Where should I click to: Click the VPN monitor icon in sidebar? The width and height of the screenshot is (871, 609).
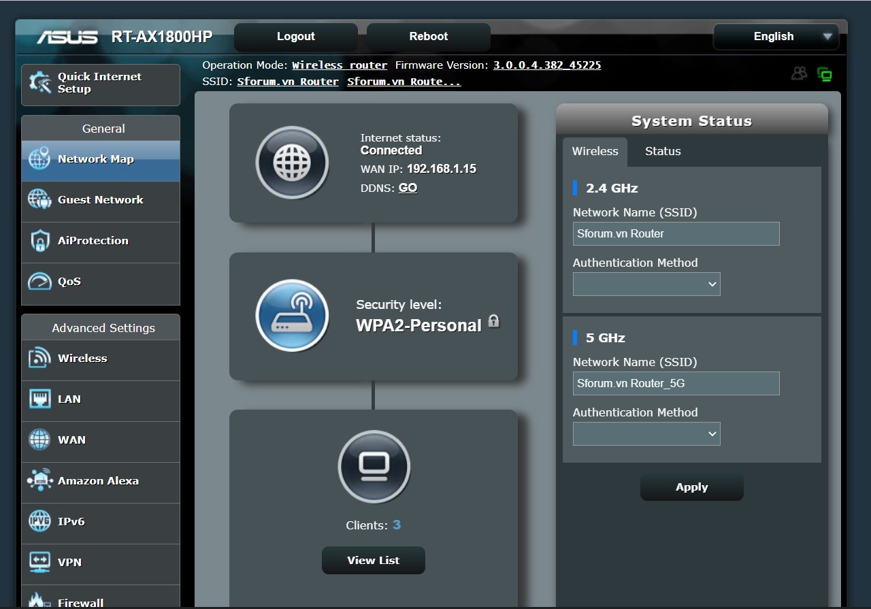pyautogui.click(x=39, y=563)
